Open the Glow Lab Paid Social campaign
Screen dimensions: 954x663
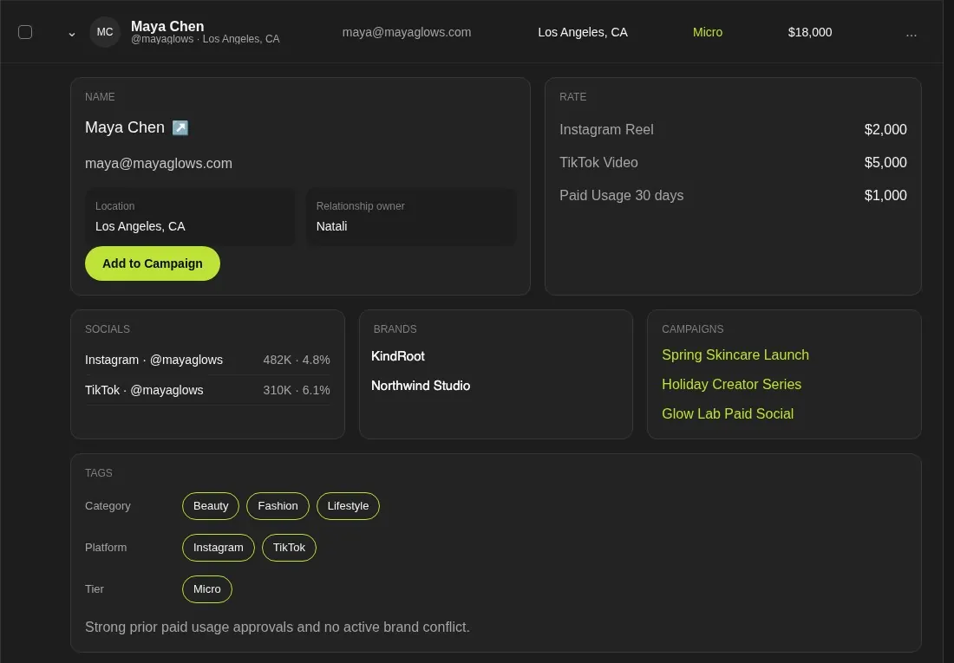[x=727, y=413]
